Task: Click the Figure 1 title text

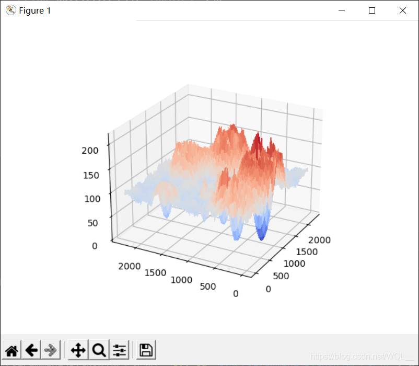Action: [35, 10]
